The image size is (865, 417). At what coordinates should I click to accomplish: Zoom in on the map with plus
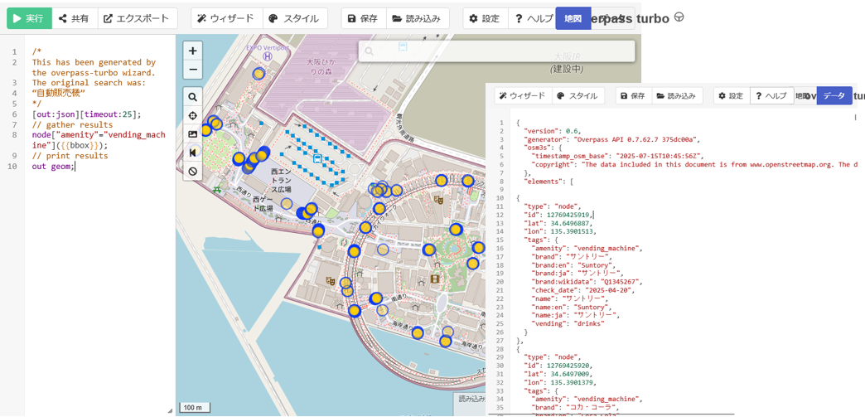pyautogui.click(x=192, y=51)
